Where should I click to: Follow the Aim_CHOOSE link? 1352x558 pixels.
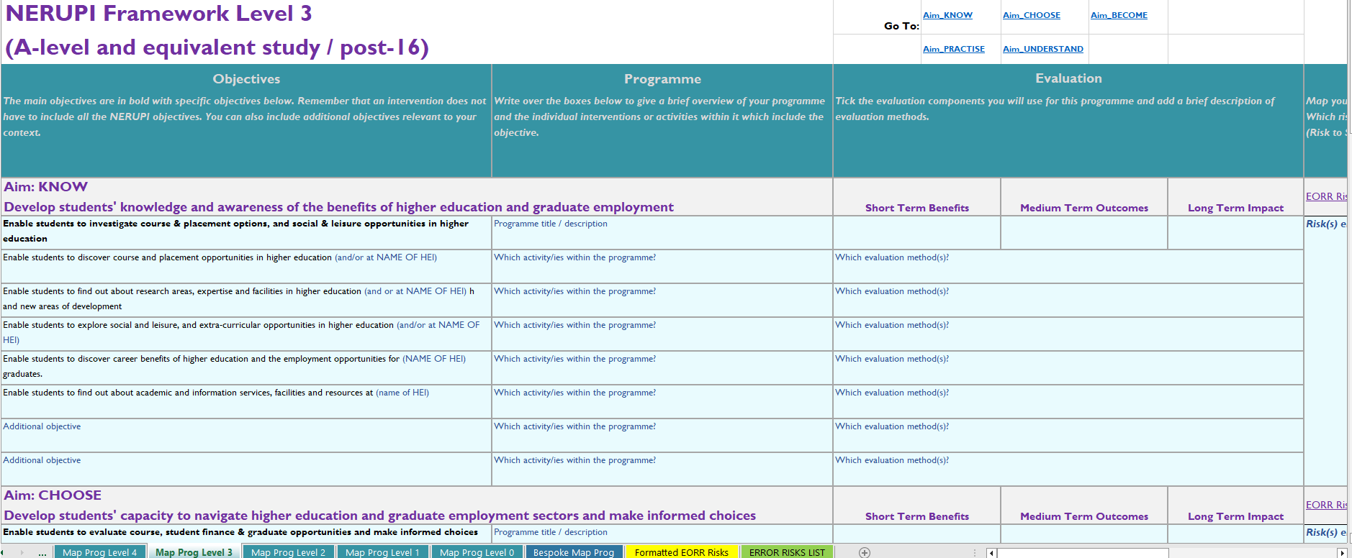1031,15
